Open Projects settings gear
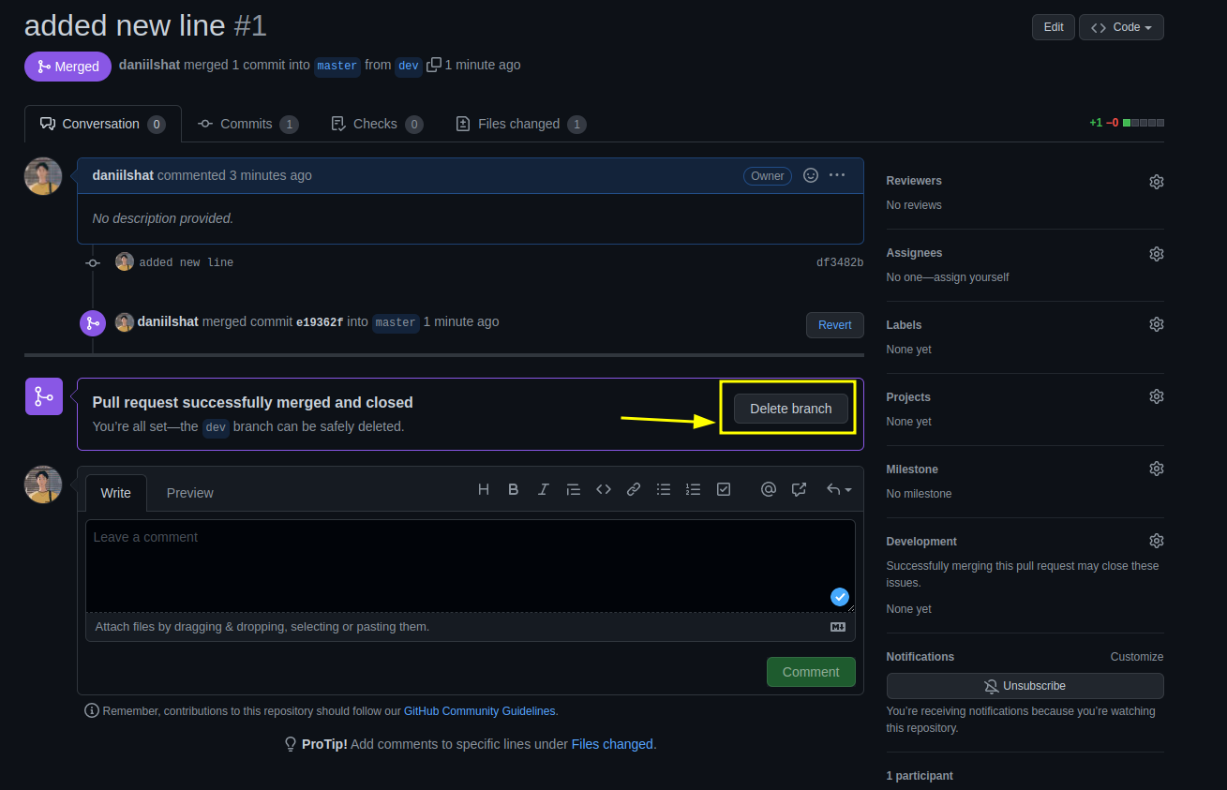This screenshot has width=1227, height=790. pyautogui.click(x=1157, y=396)
